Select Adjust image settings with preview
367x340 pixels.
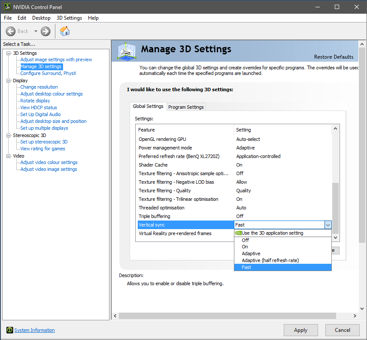pos(56,60)
